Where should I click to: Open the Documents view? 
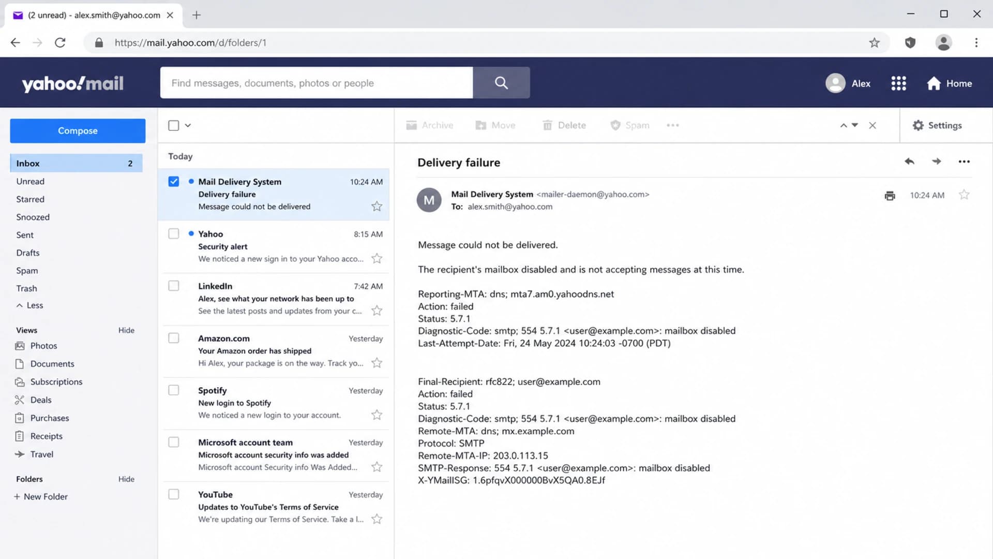(x=45, y=364)
